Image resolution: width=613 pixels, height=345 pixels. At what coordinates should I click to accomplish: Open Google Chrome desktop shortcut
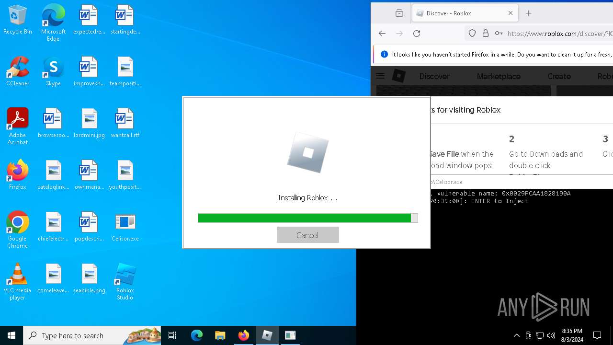18,230
